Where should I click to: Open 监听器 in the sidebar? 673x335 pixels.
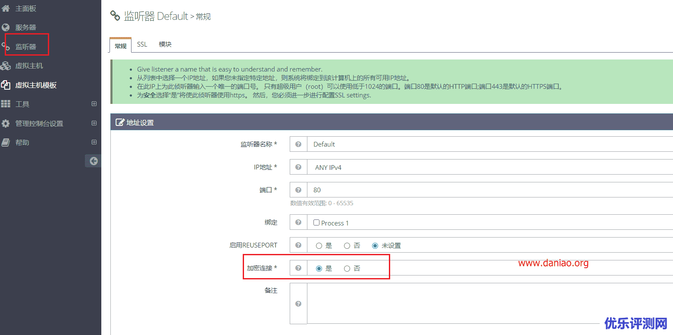pos(25,47)
